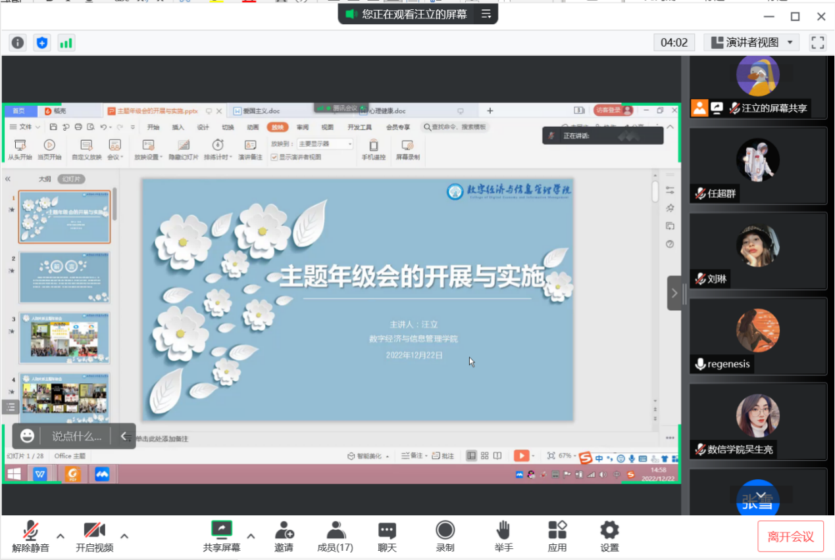Start 录制 recording

[x=445, y=536]
